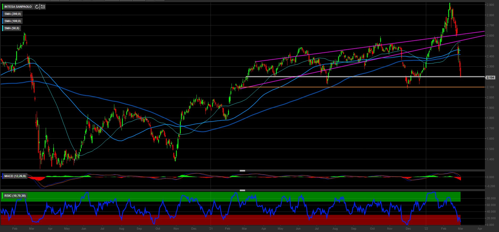This screenshot has width=499, height=232.
Task: Grab the splitter handle above RSIC panel
Action: tap(242, 190)
